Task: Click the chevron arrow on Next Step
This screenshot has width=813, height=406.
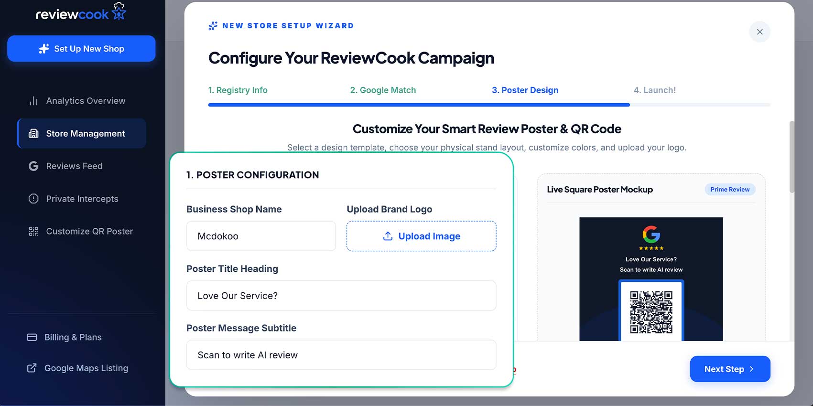Action: pyautogui.click(x=751, y=369)
